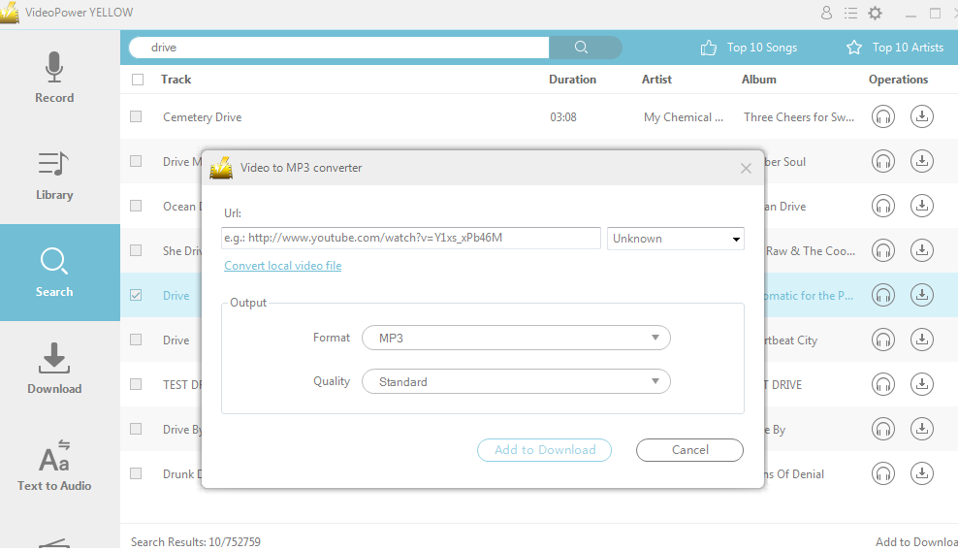Image resolution: width=958 pixels, height=551 pixels.
Task: Click Add to Download at bottom right
Action: [916, 542]
